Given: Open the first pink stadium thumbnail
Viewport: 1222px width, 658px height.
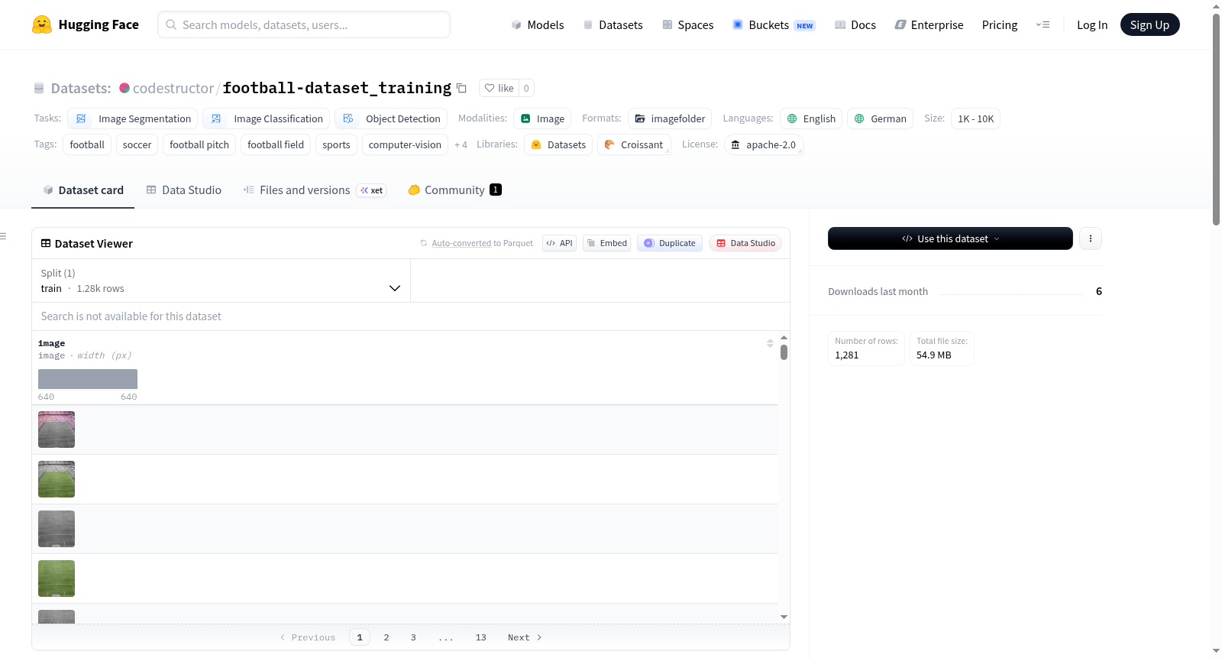Looking at the screenshot, I should 57,429.
